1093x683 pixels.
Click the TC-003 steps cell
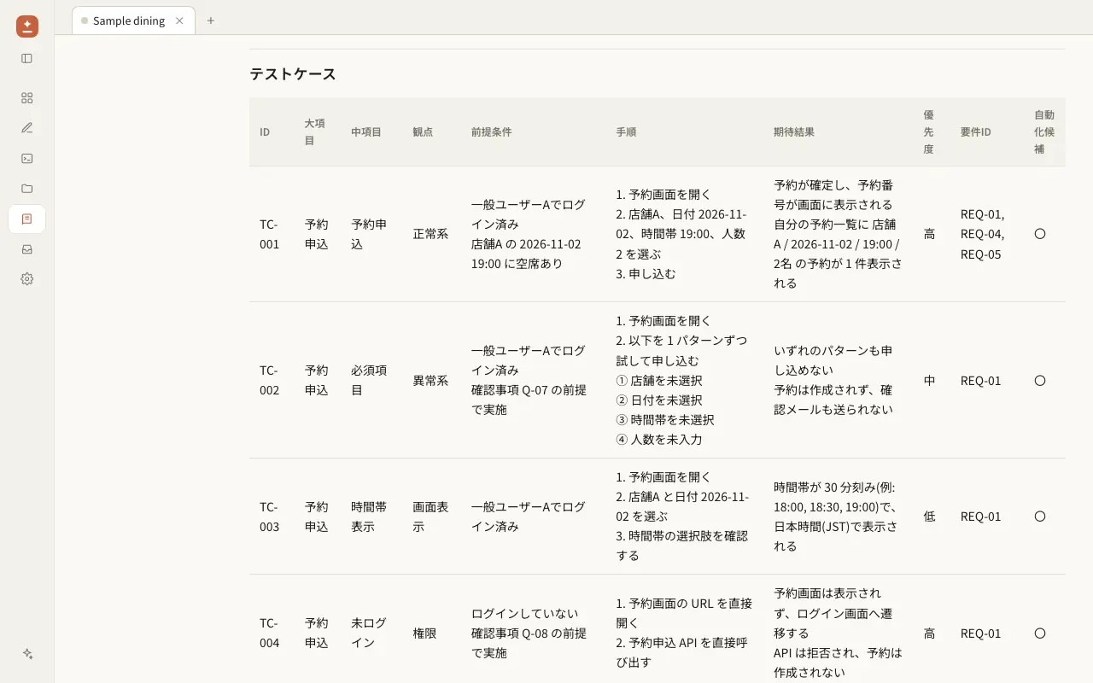coord(683,517)
